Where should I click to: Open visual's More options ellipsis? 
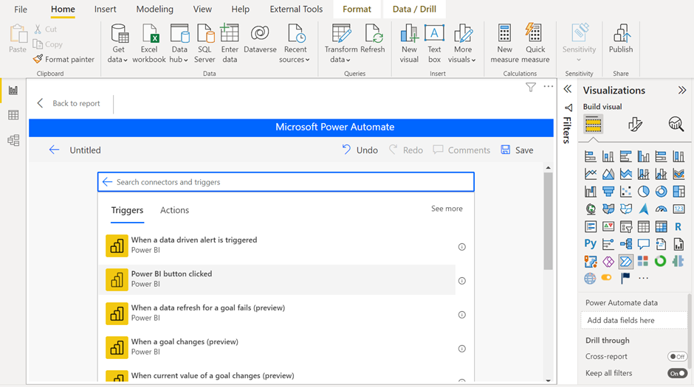[x=549, y=86]
